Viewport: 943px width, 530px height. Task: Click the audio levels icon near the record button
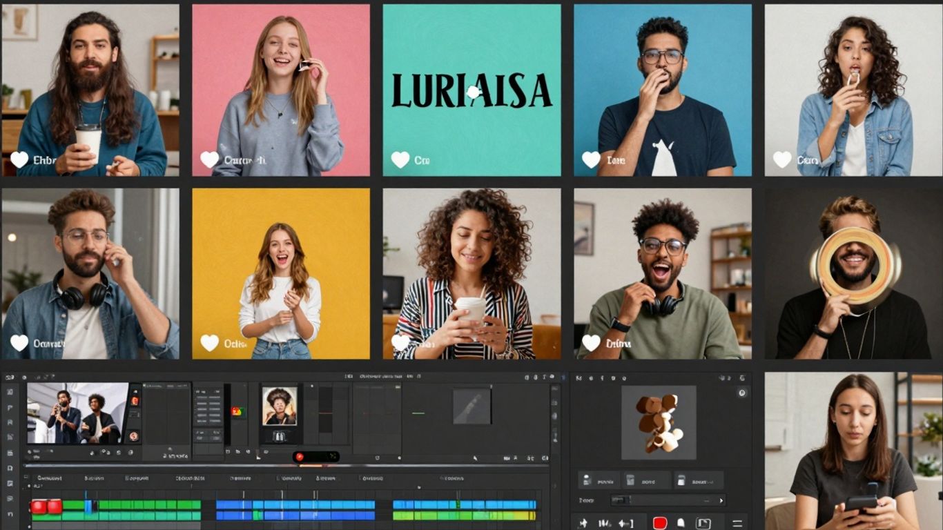[x=605, y=523]
